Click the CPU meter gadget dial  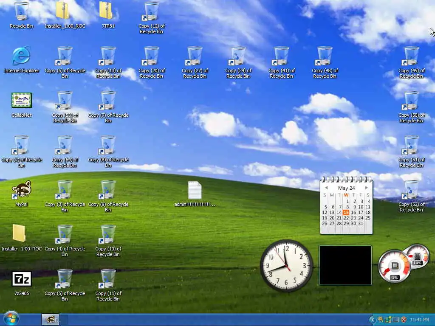(394, 266)
